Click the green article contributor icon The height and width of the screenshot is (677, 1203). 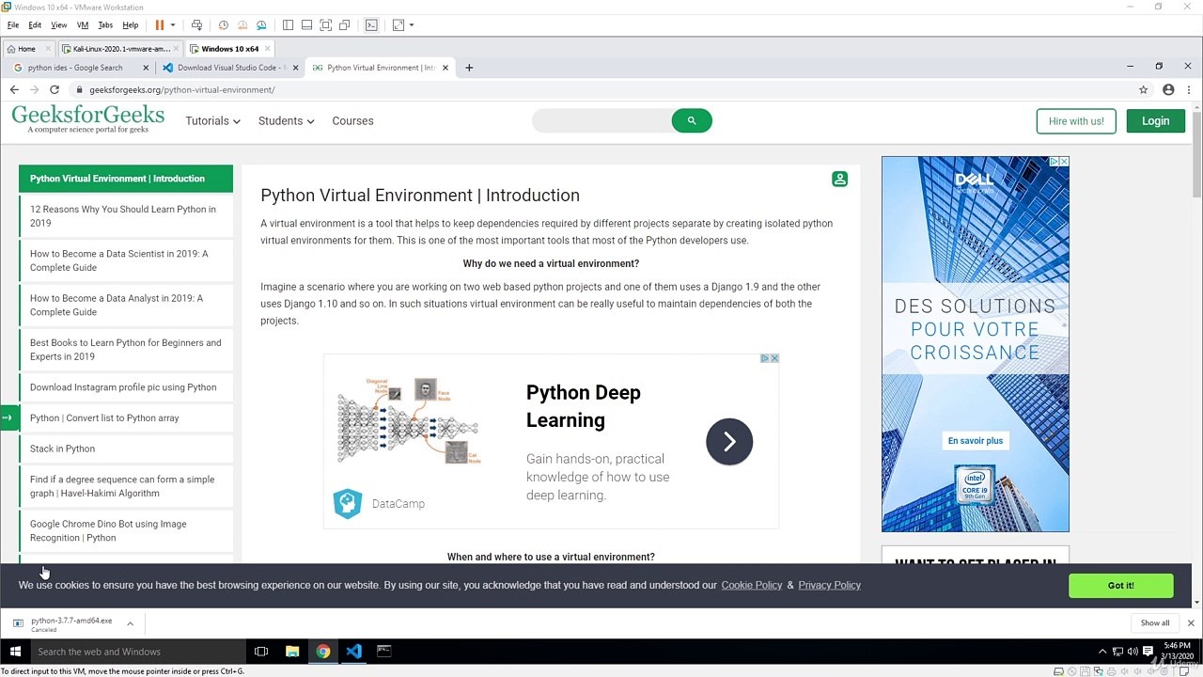[839, 179]
